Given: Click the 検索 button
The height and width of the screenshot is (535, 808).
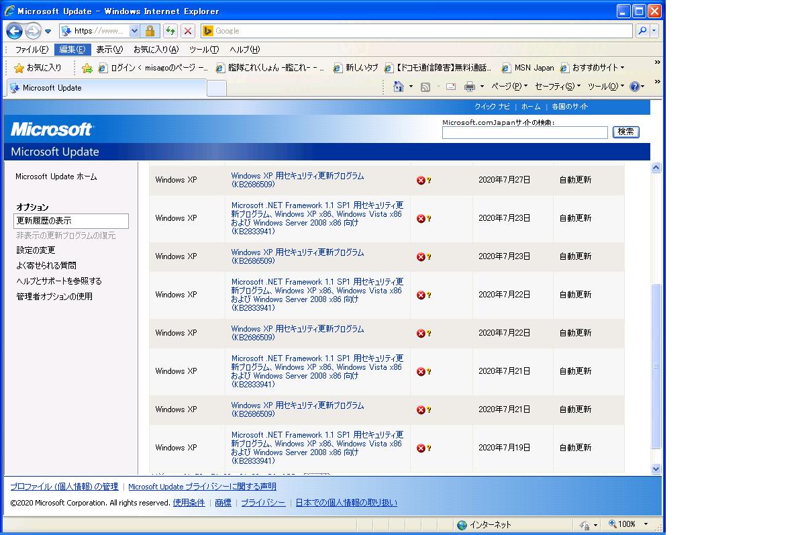Looking at the screenshot, I should (626, 132).
